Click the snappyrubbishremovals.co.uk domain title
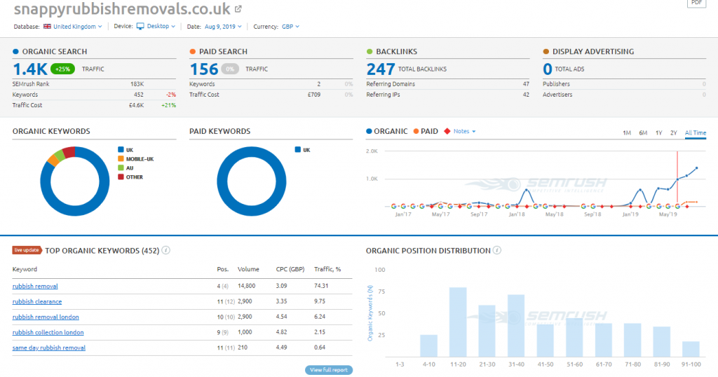718x377 pixels. coord(122,8)
